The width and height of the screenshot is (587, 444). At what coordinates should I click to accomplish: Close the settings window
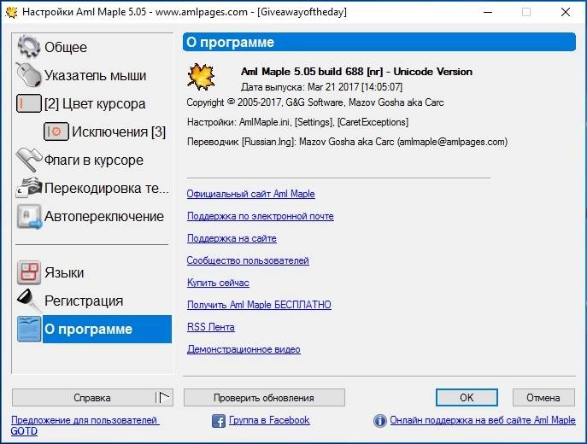566,12
